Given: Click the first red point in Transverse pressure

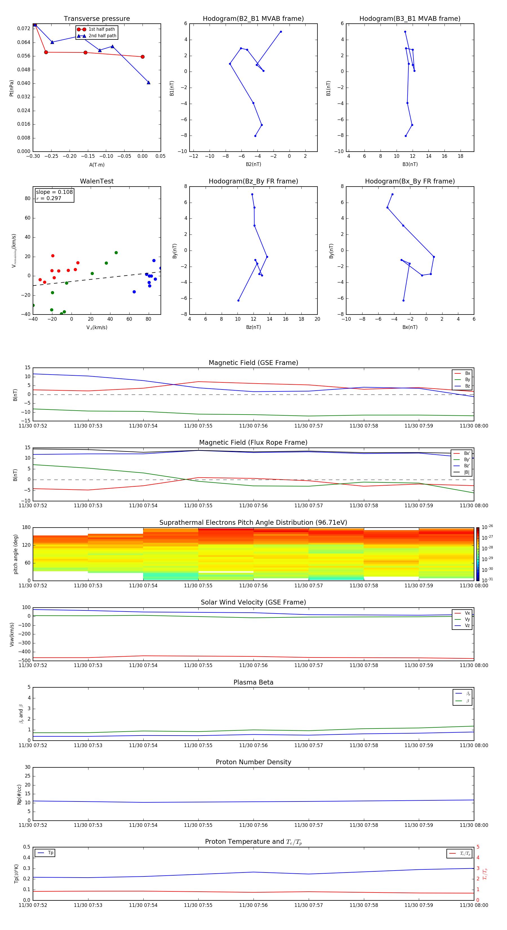Looking at the screenshot, I should [x=35, y=24].
